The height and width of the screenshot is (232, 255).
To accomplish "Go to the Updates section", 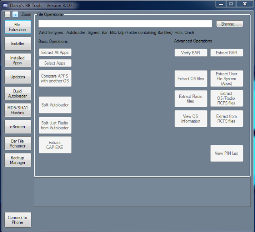I will [x=18, y=77].
